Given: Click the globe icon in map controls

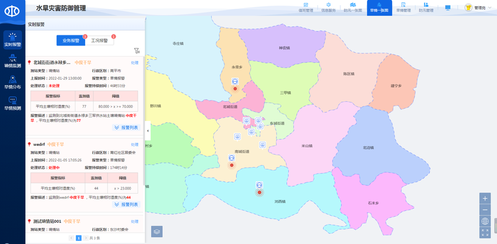Looking at the screenshot, I should pyautogui.click(x=485, y=221).
